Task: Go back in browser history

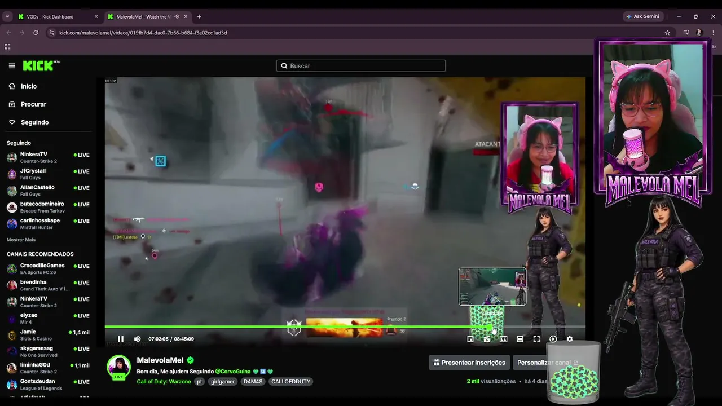Action: (x=8, y=33)
